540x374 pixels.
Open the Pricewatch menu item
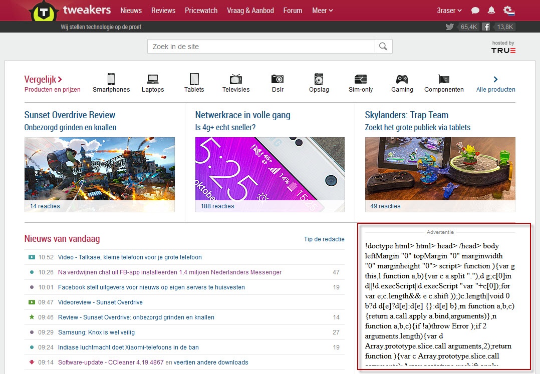[x=201, y=11]
